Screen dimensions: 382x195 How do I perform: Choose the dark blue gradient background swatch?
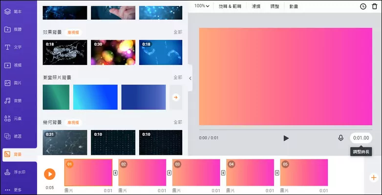144,97
